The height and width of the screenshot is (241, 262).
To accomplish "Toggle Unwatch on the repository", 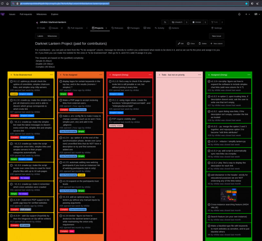I will click(177, 22).
